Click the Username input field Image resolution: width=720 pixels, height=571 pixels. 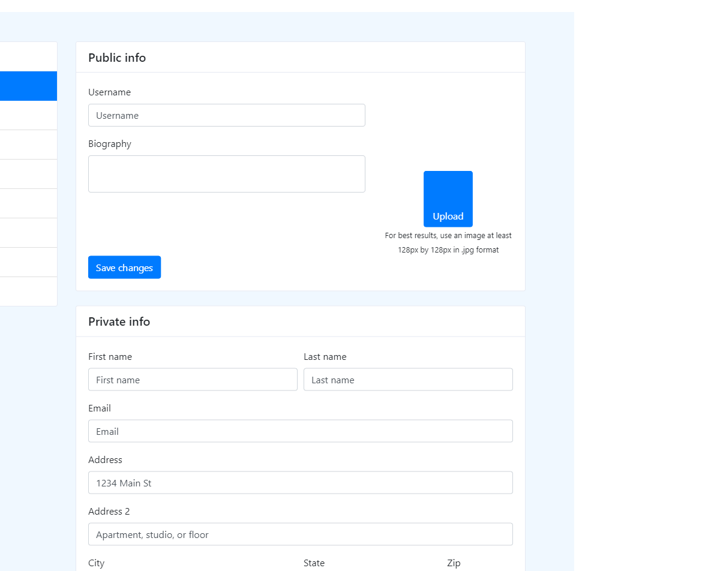[x=226, y=115]
